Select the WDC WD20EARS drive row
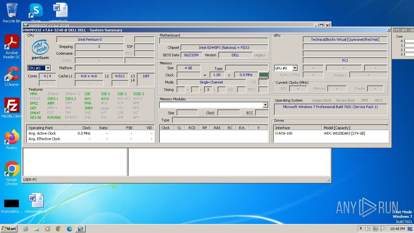The width and height of the screenshot is (414, 233). point(331,133)
